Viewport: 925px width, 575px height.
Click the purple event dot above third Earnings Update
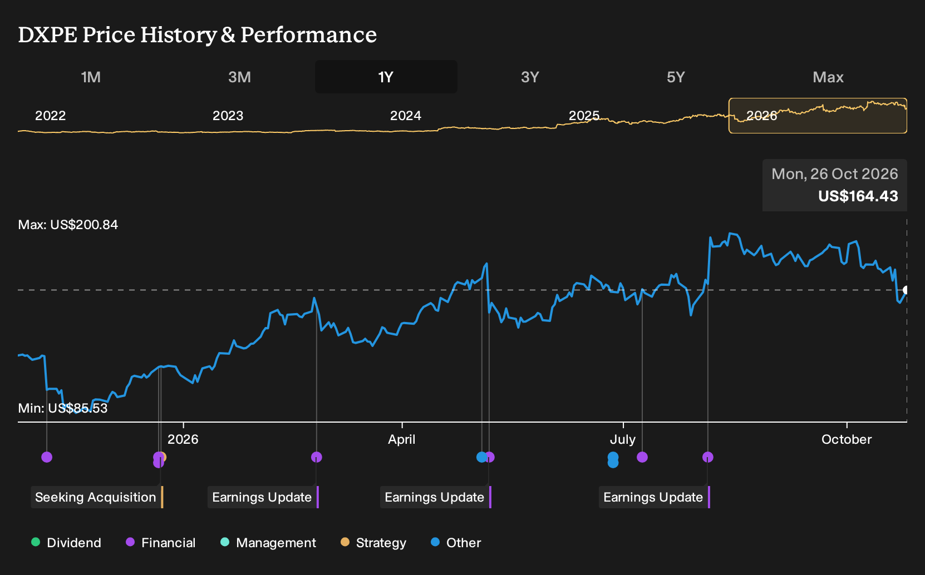(x=708, y=457)
